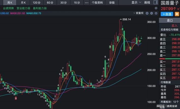The image size is (180, 109).
Task: Open the 120分 timeframe tab
Action: [x=37, y=2]
